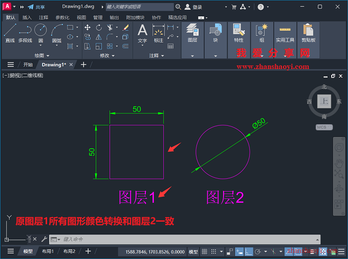
Task: Expand the Modify (修改) panel dropdown
Action: (x=107, y=55)
